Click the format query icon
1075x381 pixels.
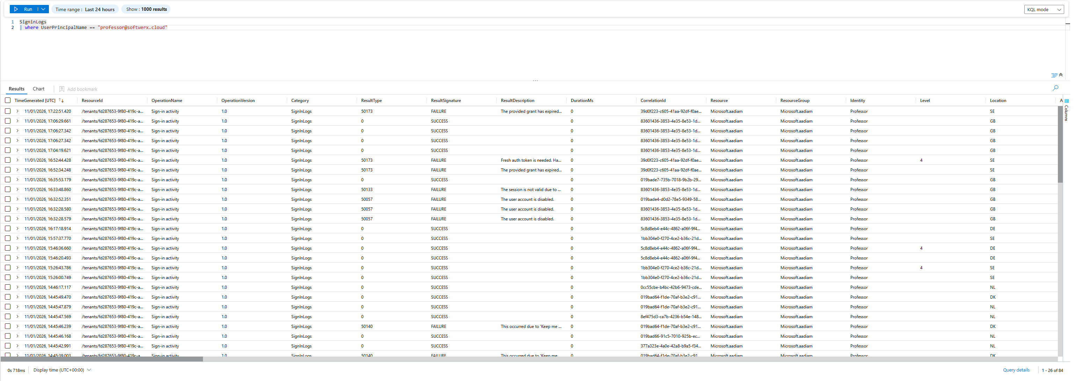pos(1054,75)
